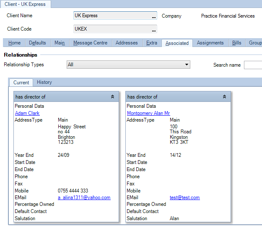
Task: Open the Bills tab
Action: pyautogui.click(x=236, y=43)
